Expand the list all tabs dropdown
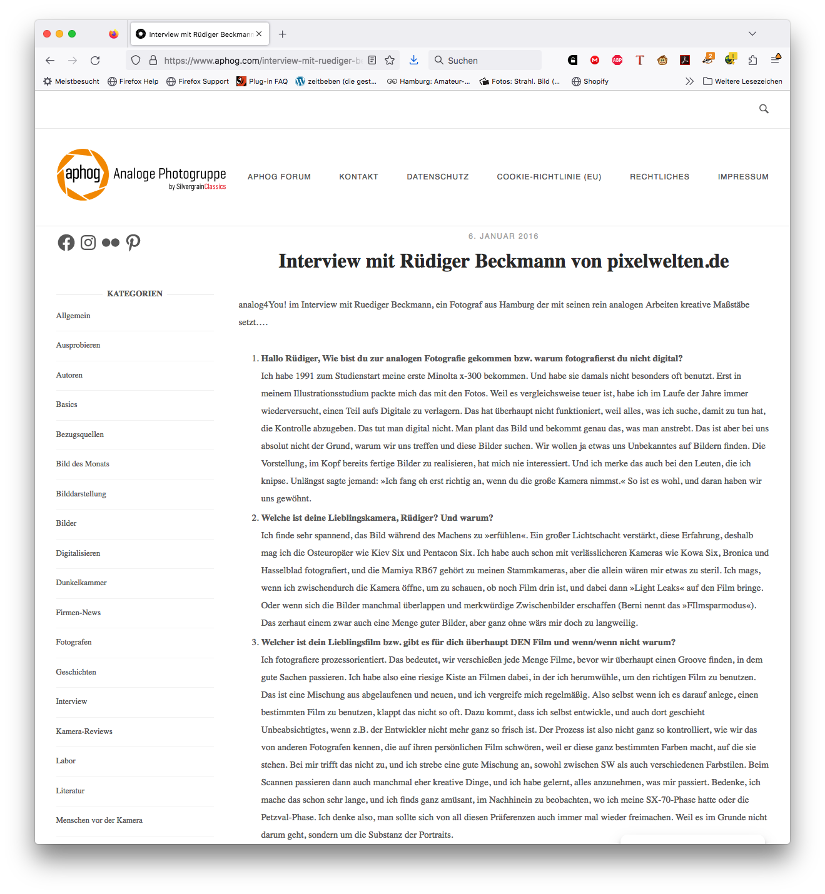 752,34
